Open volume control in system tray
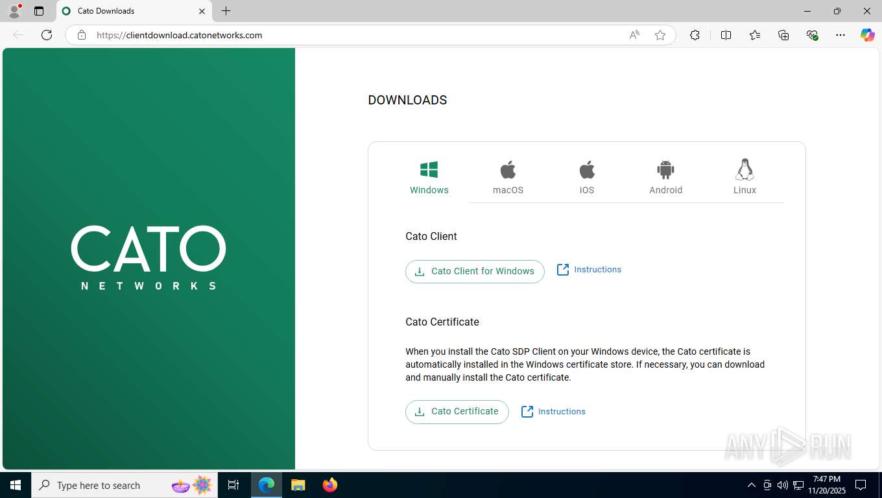 tap(783, 485)
